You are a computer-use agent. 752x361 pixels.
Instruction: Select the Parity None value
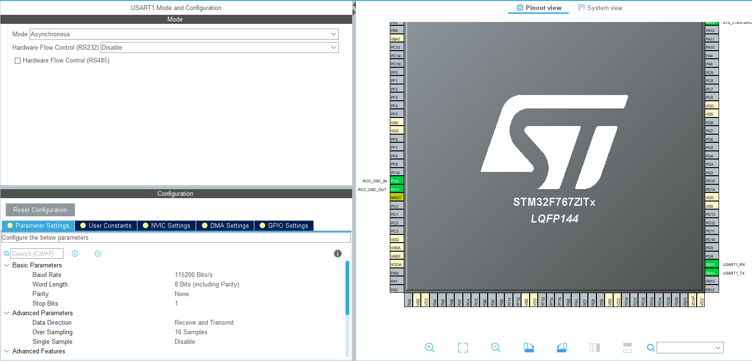tap(182, 294)
